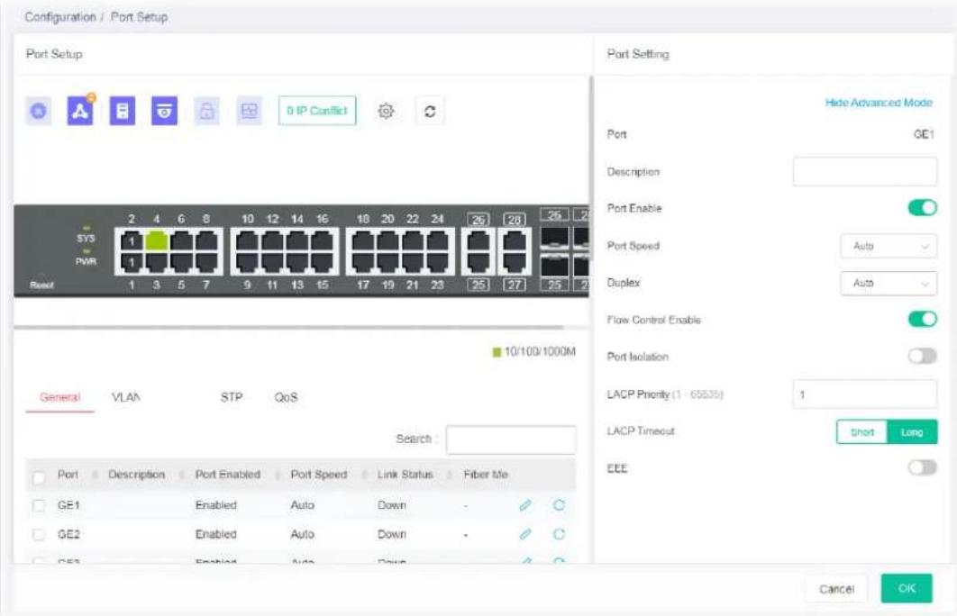Open the Duplex dropdown
Viewport: 957px width, 616px height.
(x=889, y=283)
